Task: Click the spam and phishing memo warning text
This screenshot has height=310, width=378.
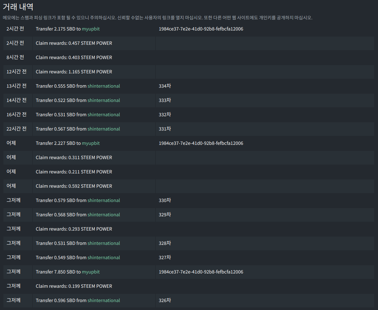Action: pos(157,18)
